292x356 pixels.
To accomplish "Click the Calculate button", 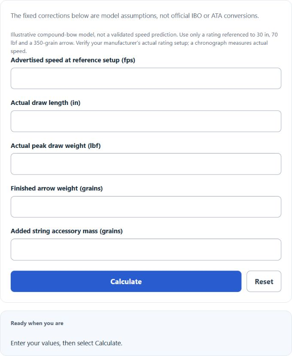I will [126, 281].
